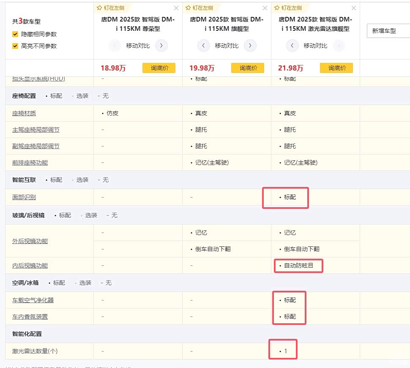The width and height of the screenshot is (410, 368).
Task: Open the 新增车型 model selector
Action: pos(388,31)
